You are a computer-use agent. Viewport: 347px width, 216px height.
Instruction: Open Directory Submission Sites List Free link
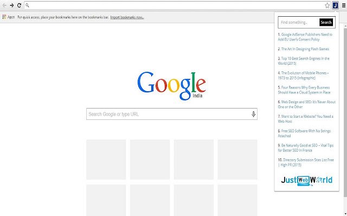click(x=306, y=162)
